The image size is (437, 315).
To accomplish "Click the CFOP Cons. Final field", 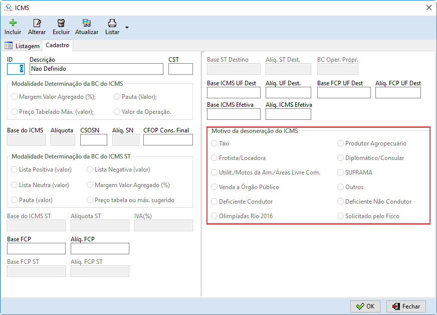I will 168,140.
